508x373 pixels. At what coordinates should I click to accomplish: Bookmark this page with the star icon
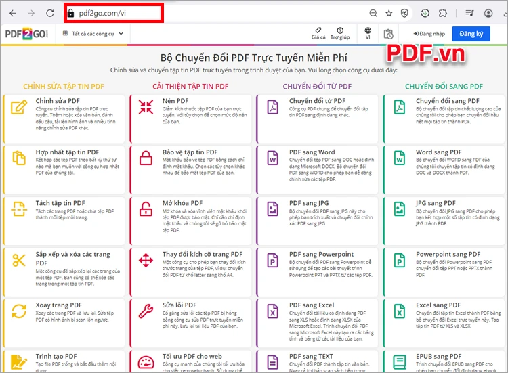389,14
